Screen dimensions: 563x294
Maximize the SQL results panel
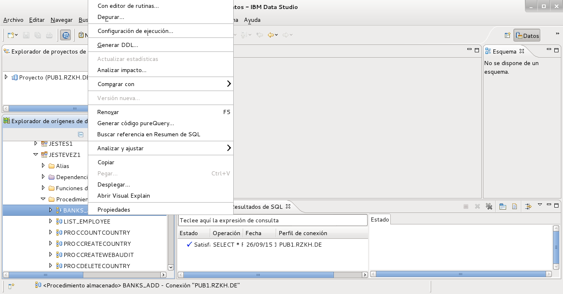[x=557, y=205]
